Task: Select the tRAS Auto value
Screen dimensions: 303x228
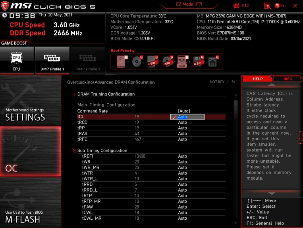Action: [182, 134]
